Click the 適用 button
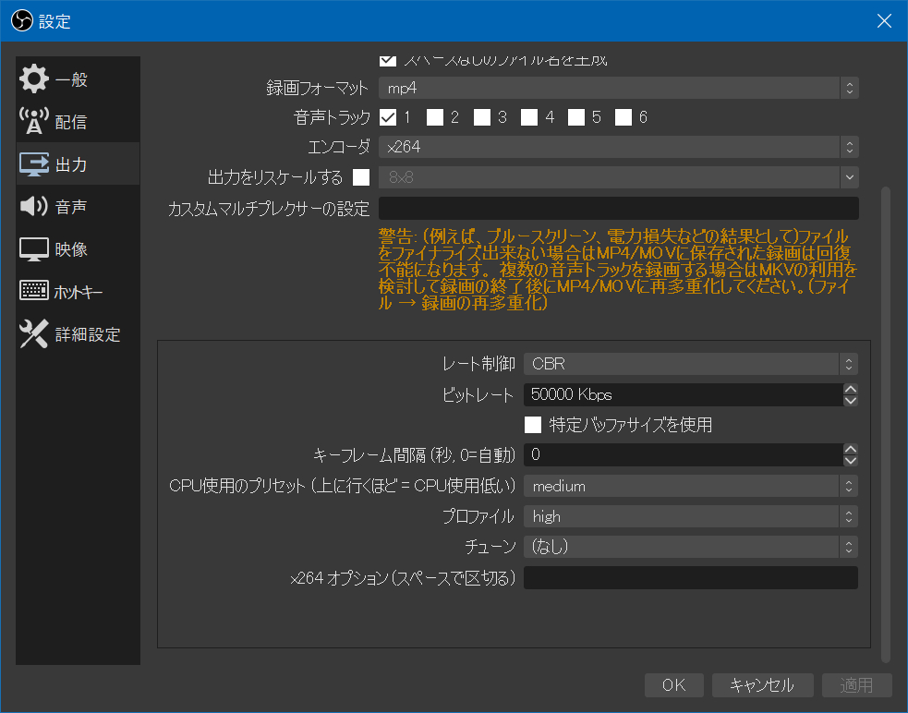Viewport: 908px width, 713px height. [856, 685]
